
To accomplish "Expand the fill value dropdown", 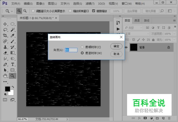I will coord(174,40).
